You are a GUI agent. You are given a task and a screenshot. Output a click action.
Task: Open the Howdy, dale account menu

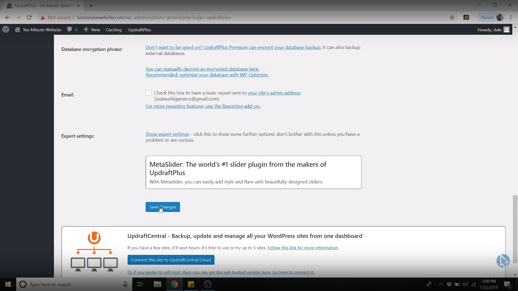pyautogui.click(x=493, y=29)
